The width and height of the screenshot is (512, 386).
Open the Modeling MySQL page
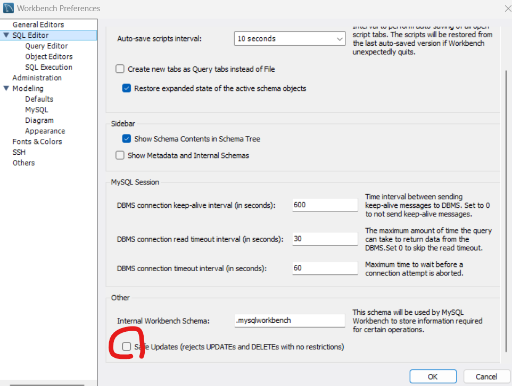pyautogui.click(x=37, y=110)
